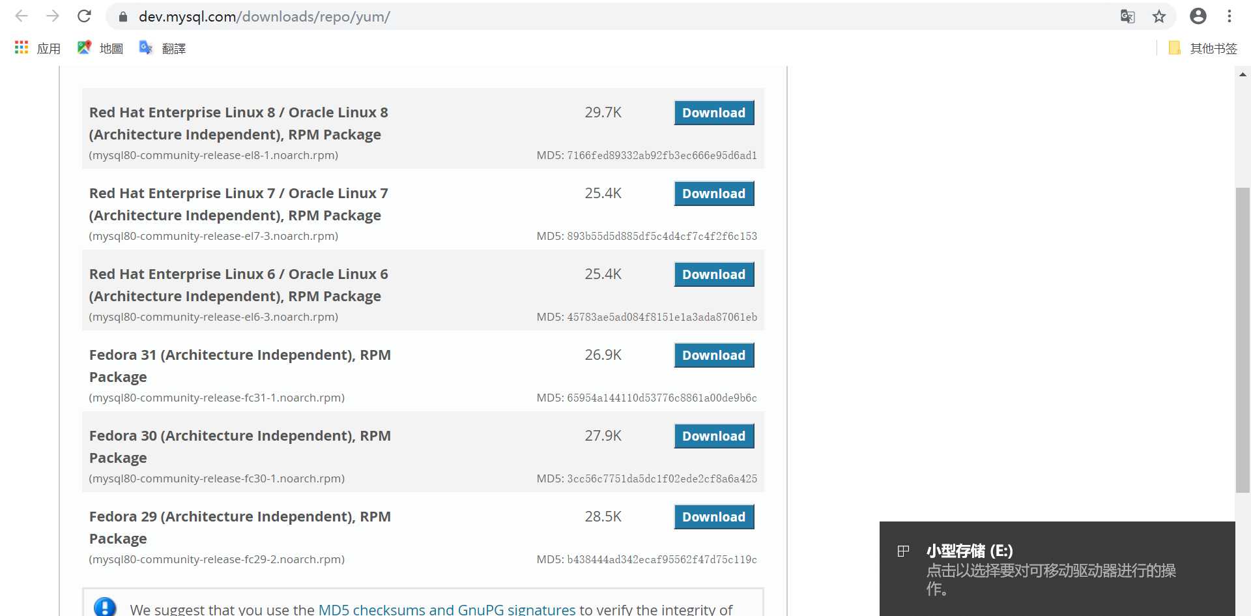Click filename mysql80-community-release-el8-1.noarch.rpm
This screenshot has height=616, width=1251.
coord(214,155)
